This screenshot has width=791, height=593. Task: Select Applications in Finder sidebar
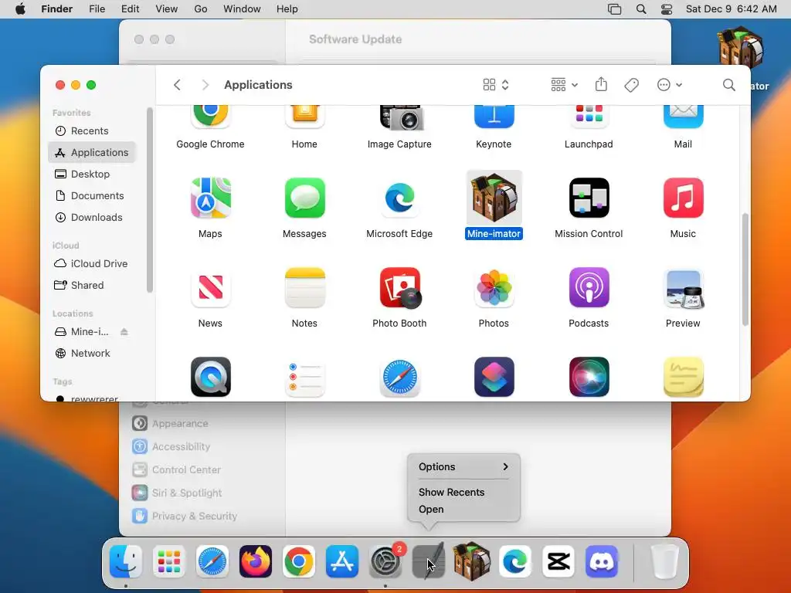point(92,152)
